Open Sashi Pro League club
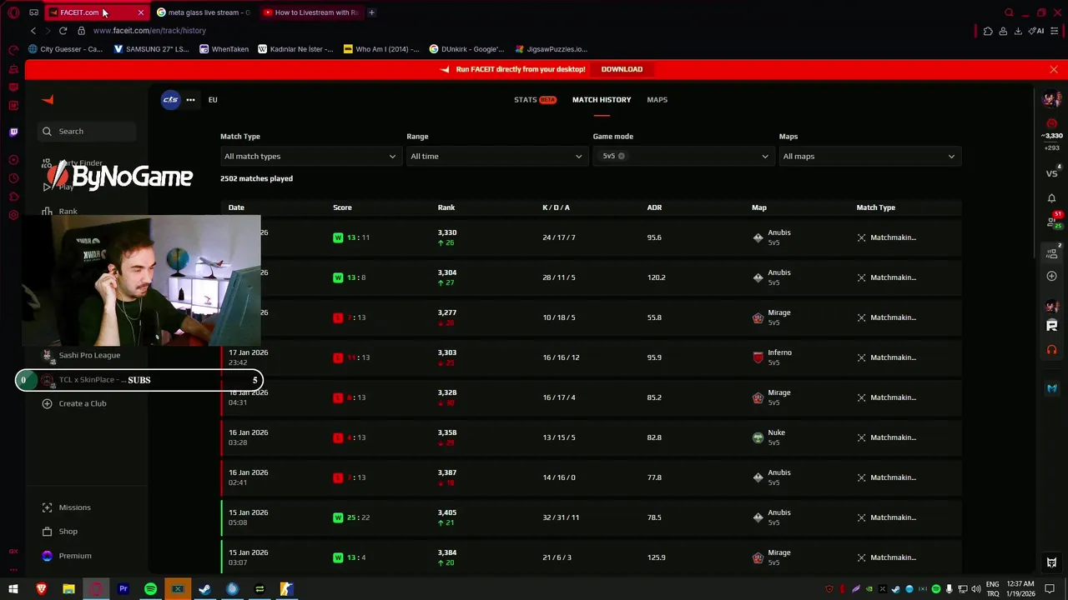The image size is (1068, 600). pos(83,356)
